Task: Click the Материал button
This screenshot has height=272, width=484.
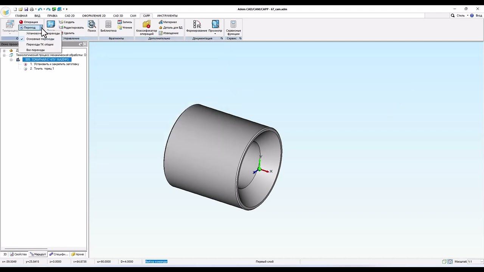Action: click(x=168, y=22)
